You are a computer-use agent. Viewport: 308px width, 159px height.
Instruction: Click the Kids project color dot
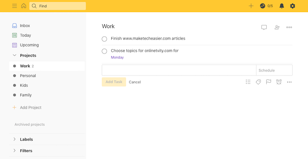coord(15,85)
